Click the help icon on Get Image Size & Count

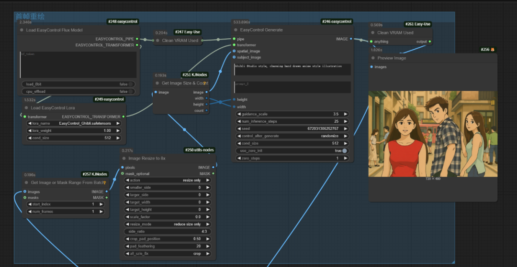pyautogui.click(x=205, y=83)
